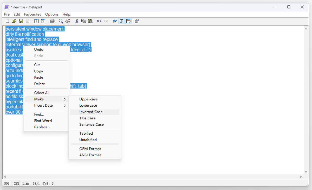Viewport: 312px width, 190px height.
Task: Click the vertical scrollbar down arrow
Action: coord(306,172)
